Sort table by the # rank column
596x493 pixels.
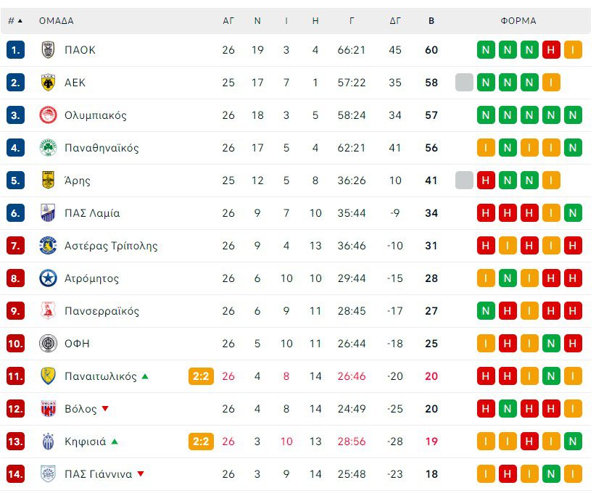click(x=15, y=21)
